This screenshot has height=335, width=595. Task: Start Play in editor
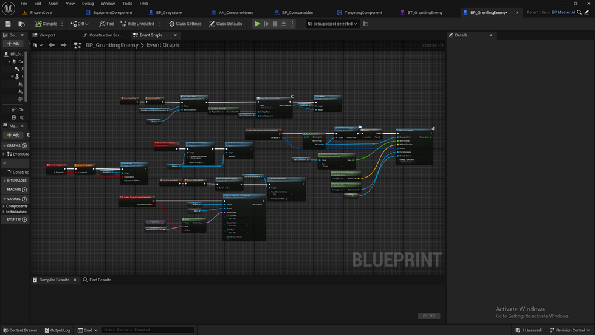[x=257, y=24]
